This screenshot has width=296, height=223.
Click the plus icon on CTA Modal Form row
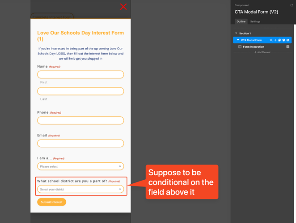tap(275, 40)
